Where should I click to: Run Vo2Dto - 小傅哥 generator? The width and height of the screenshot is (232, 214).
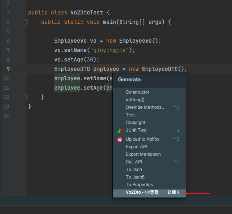pos(142,192)
